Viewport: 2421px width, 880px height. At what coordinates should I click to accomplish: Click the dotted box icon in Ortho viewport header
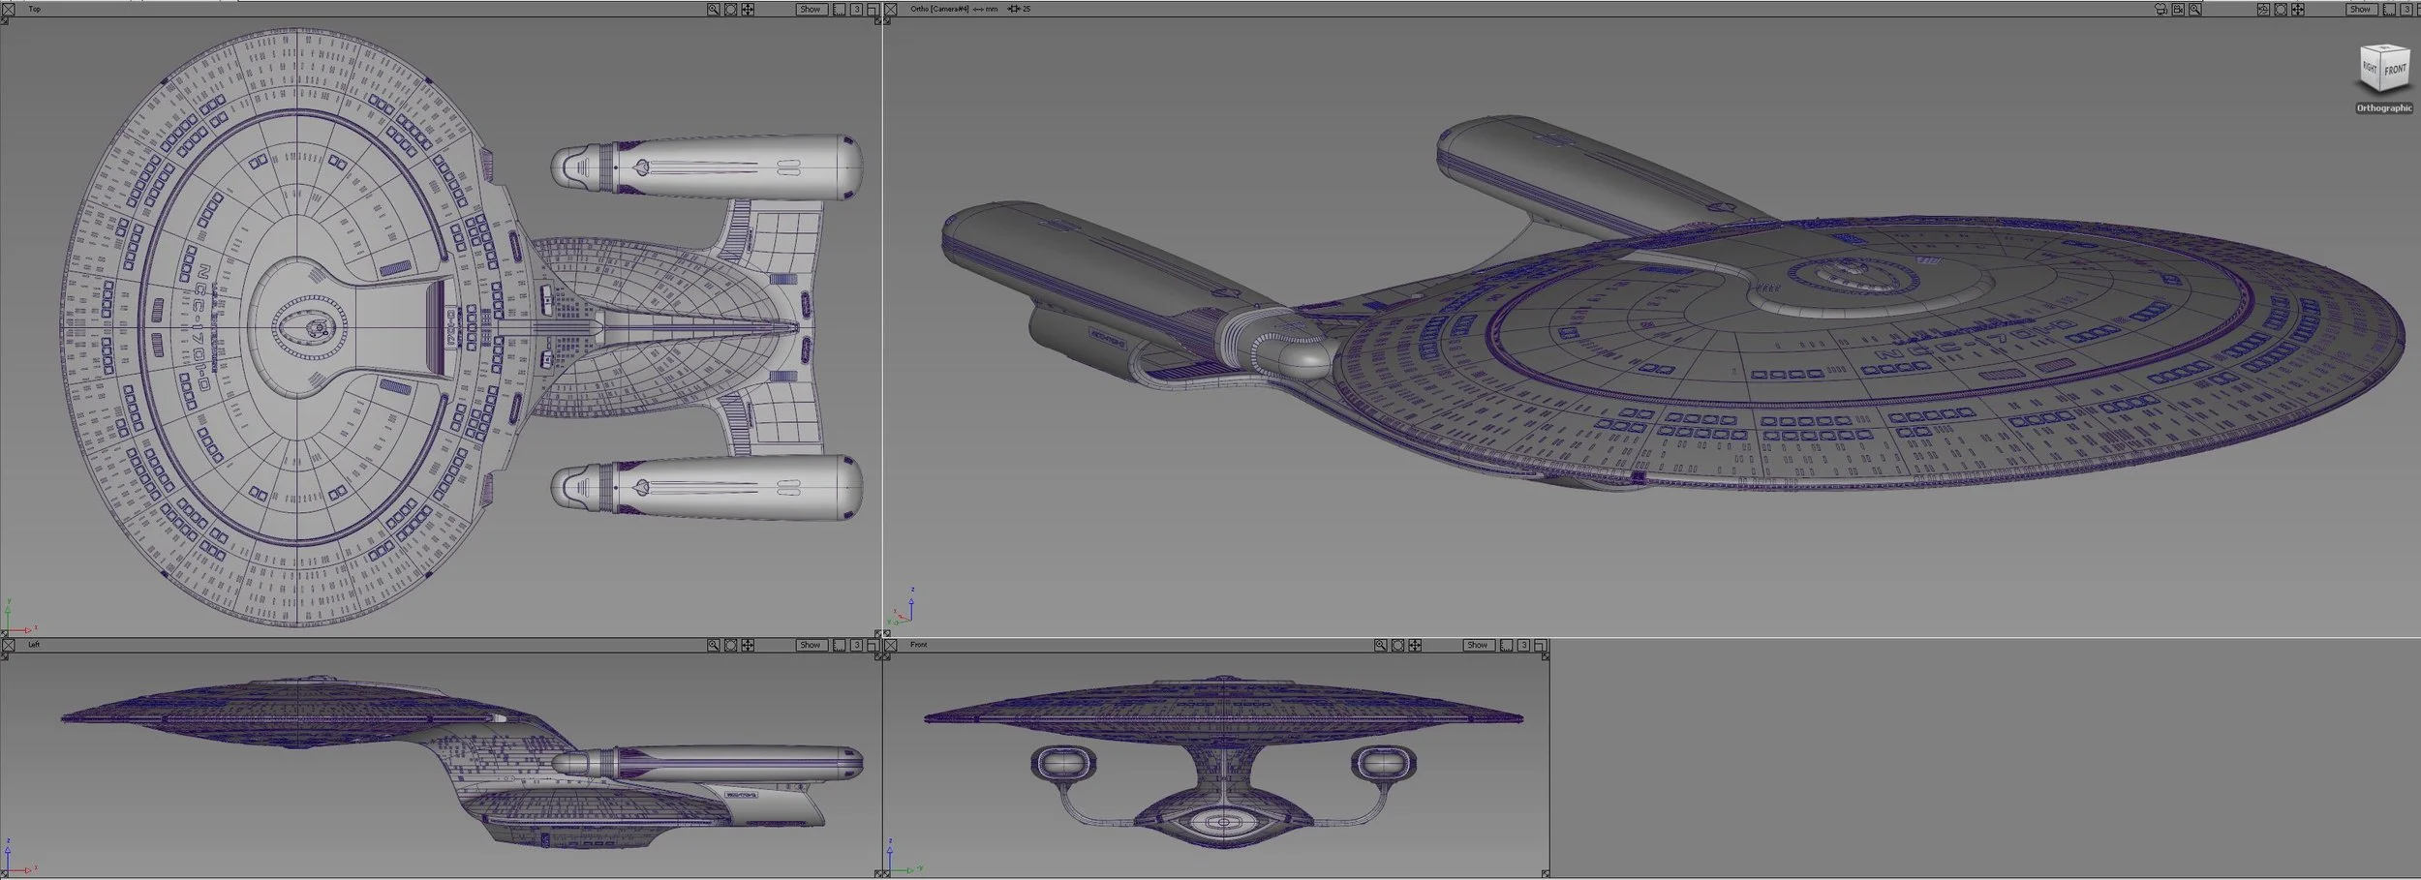[2390, 10]
